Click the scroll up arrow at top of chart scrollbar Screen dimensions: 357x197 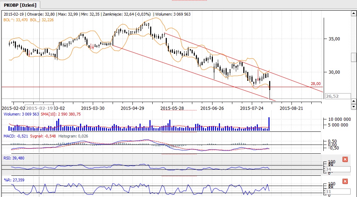point(353,14)
